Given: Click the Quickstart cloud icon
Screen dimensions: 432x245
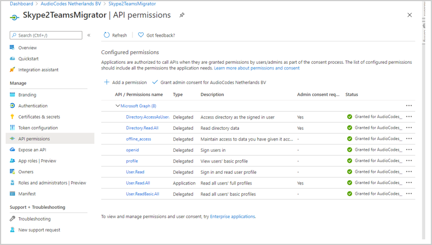Looking at the screenshot, I should coord(12,59).
